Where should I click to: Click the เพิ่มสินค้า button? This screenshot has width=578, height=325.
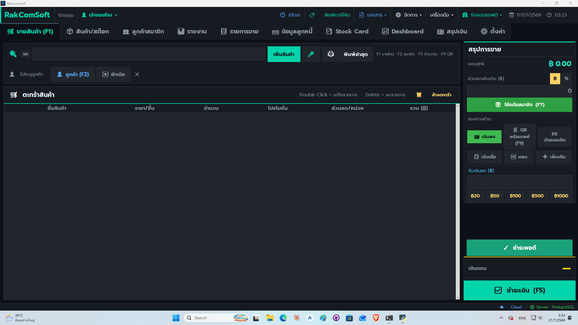[x=284, y=54]
